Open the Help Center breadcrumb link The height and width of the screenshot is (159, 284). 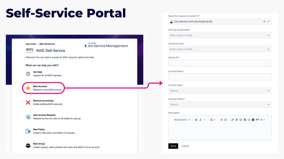31,44
